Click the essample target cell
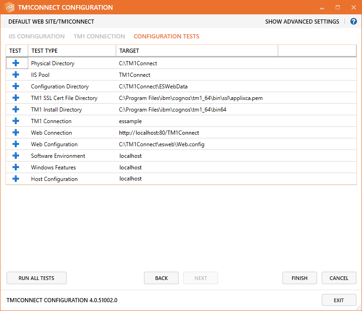362x311 pixels. pyautogui.click(x=131, y=121)
